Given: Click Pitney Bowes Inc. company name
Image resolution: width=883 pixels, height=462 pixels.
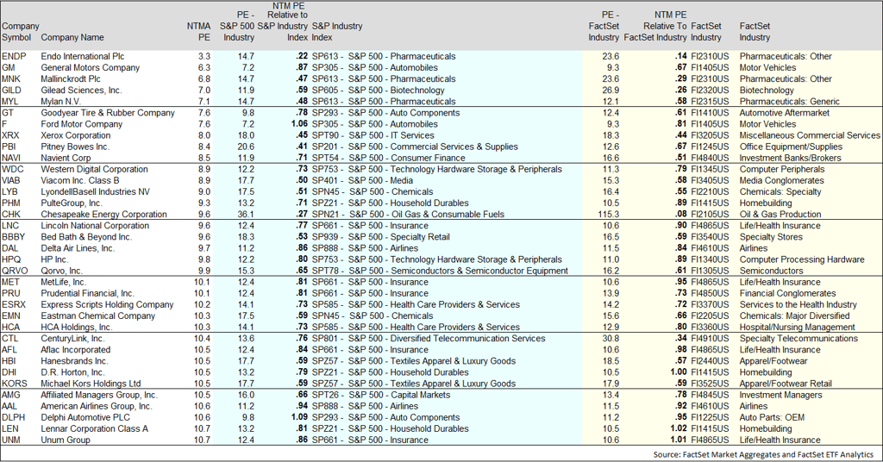Looking at the screenshot, I should tap(76, 147).
